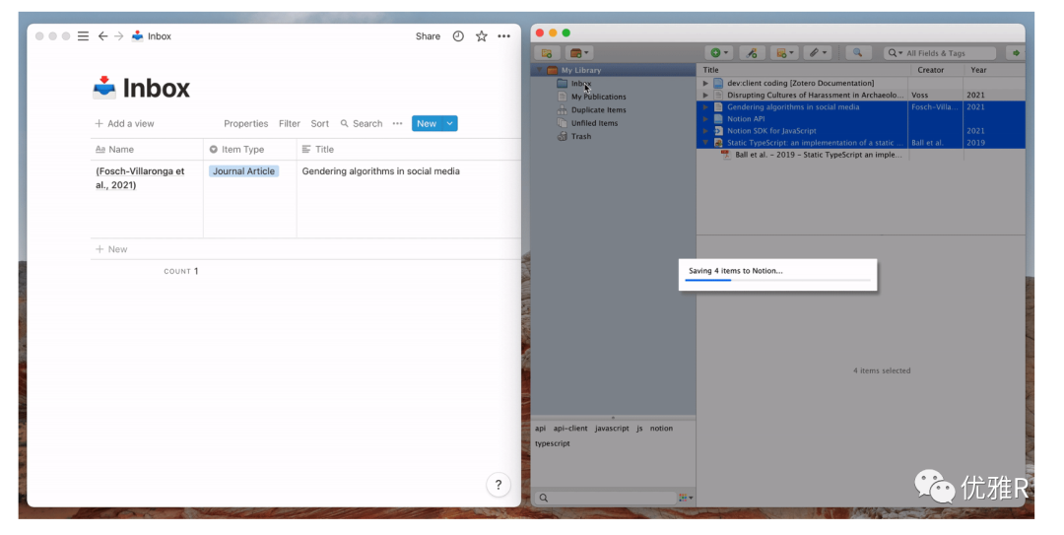Click the Saving to Notion progress bar
This screenshot has width=1064, height=535.
(777, 280)
